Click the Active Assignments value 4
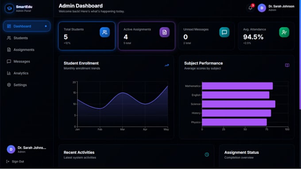The height and width of the screenshot is (169, 301). [x=126, y=37]
